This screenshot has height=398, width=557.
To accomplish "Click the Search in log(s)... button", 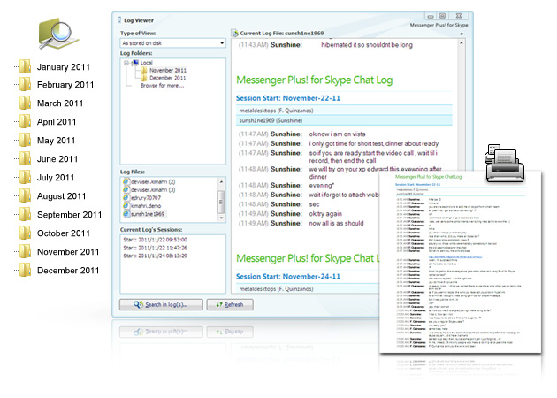I will coord(161,304).
